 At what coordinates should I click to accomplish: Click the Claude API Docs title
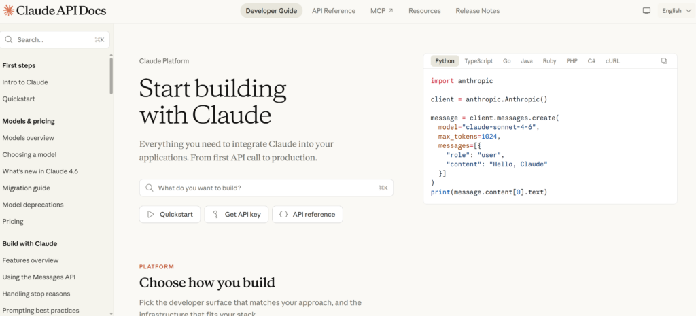61,11
